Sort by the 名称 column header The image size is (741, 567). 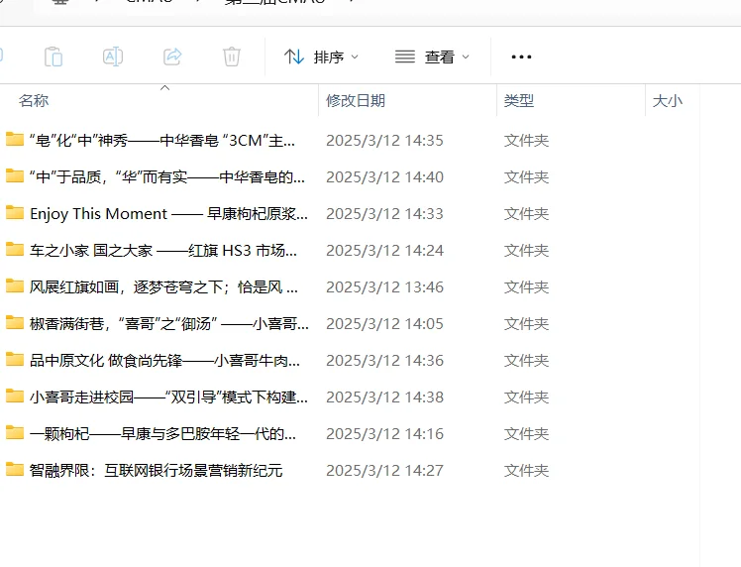pyautogui.click(x=34, y=101)
